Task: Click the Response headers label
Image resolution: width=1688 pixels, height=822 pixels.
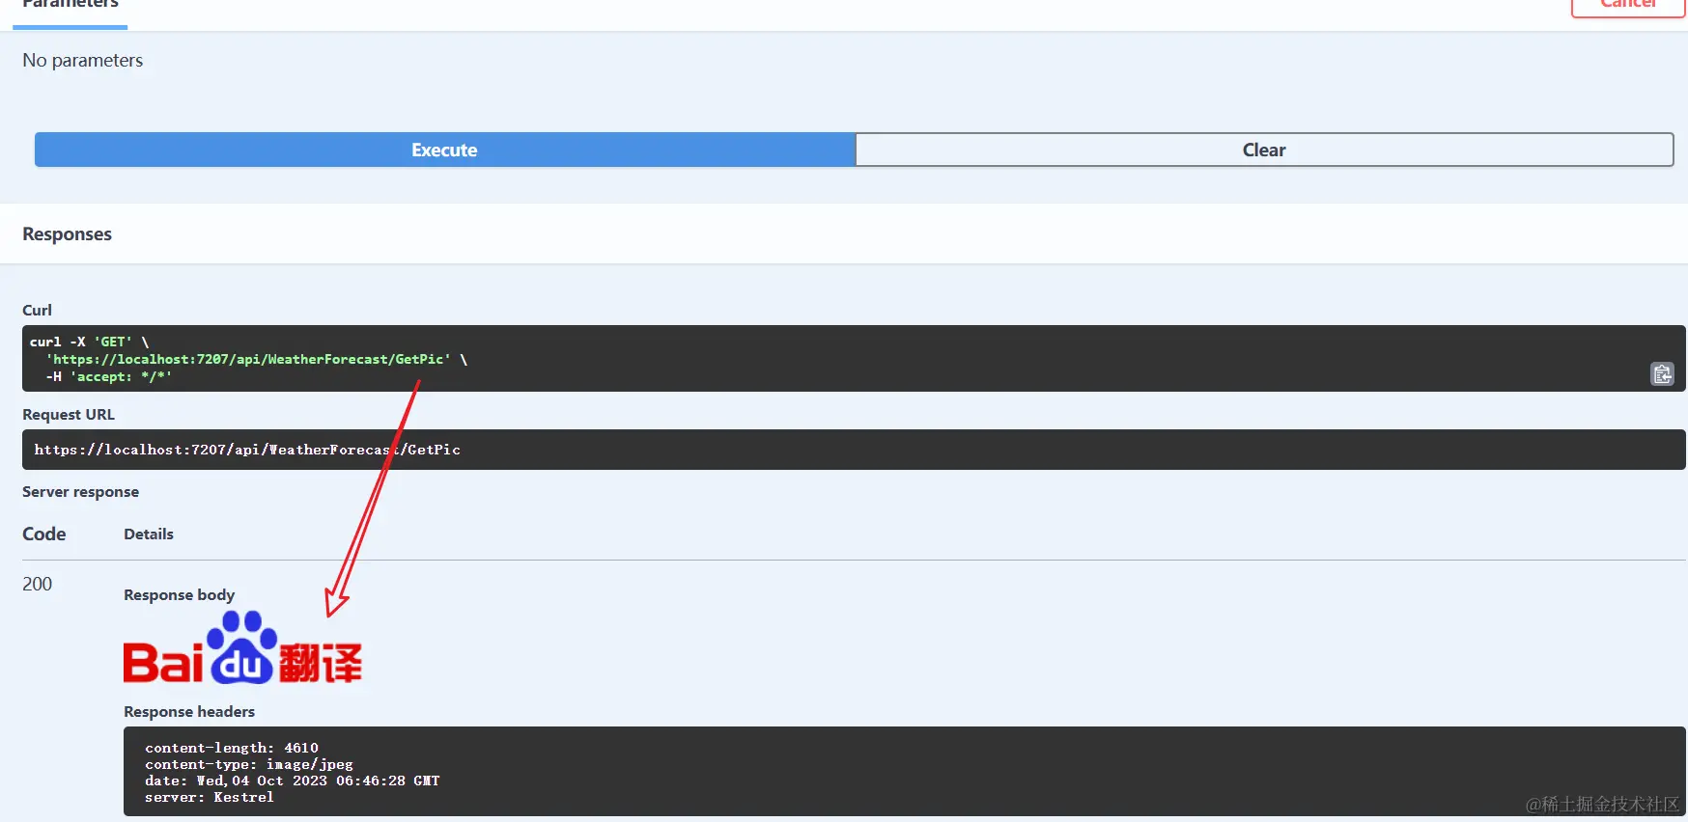Action: (x=189, y=712)
